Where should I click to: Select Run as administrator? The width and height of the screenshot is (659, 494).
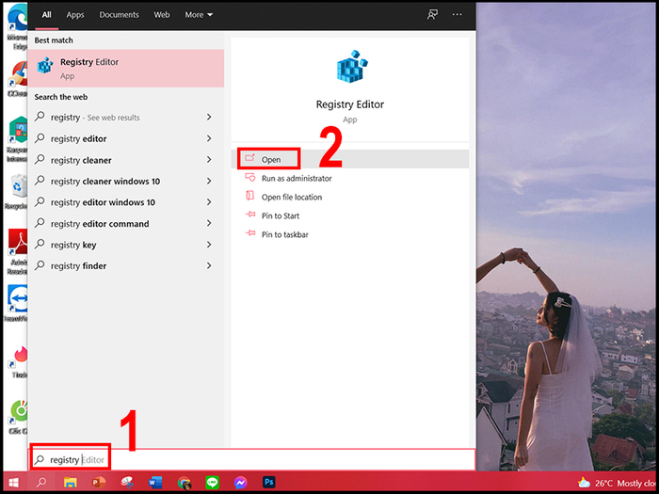[297, 179]
